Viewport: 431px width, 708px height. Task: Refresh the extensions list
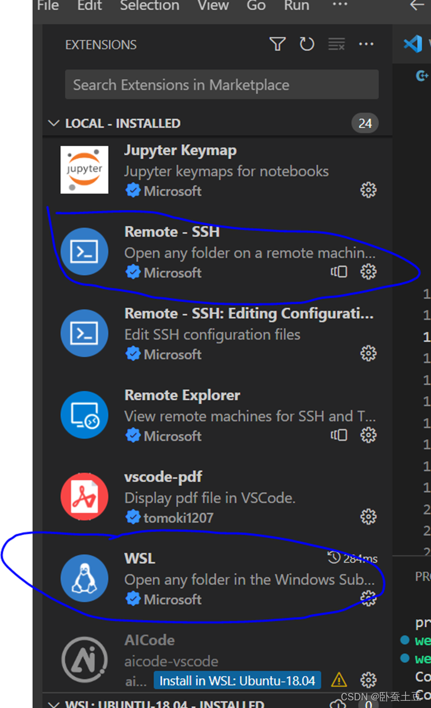pyautogui.click(x=307, y=44)
